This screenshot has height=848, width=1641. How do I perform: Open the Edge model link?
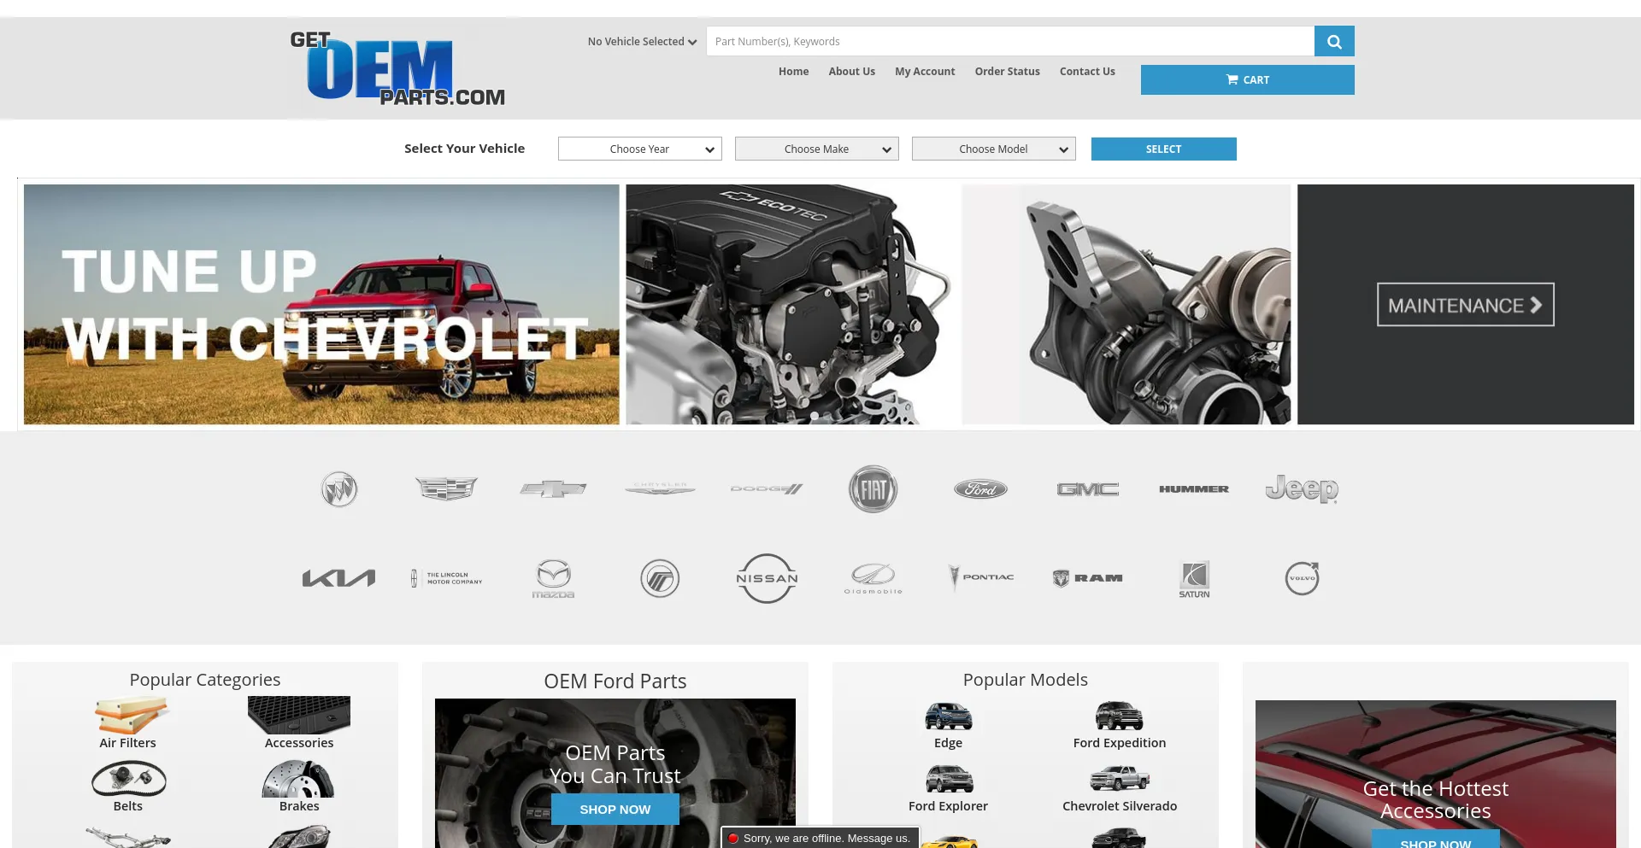click(948, 743)
